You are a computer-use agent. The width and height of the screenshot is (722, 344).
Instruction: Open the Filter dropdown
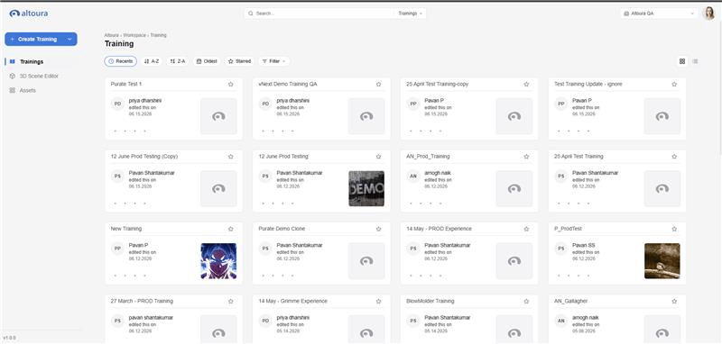click(274, 61)
